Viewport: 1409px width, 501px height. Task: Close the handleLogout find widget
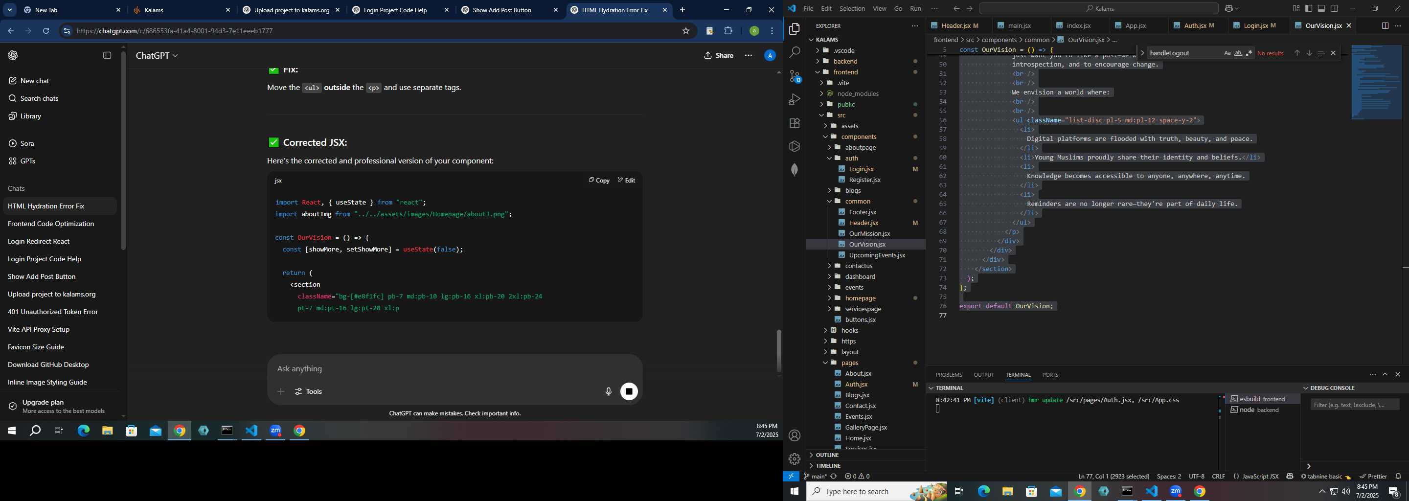[1333, 53]
